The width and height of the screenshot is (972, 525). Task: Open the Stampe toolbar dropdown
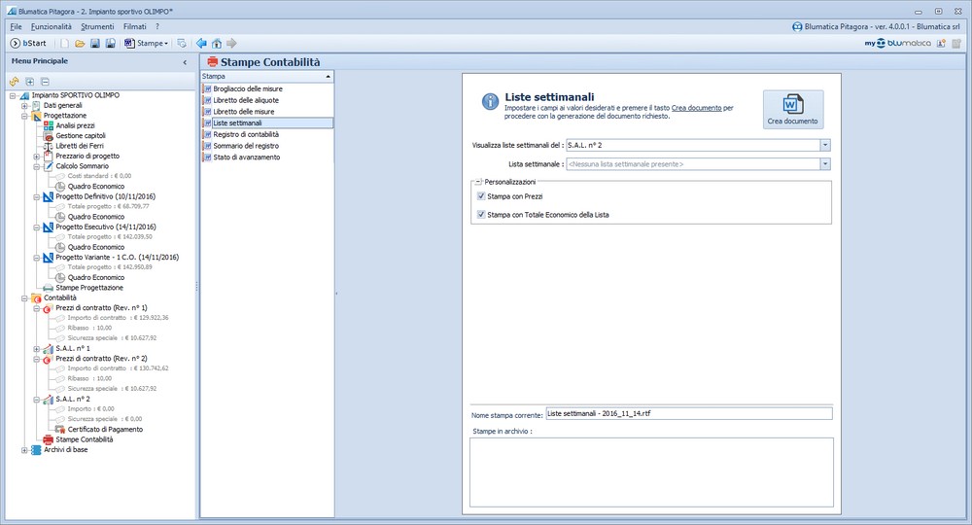147,44
